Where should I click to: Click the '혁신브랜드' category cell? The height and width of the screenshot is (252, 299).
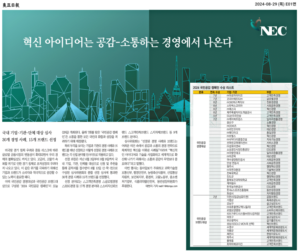[x=272, y=224]
